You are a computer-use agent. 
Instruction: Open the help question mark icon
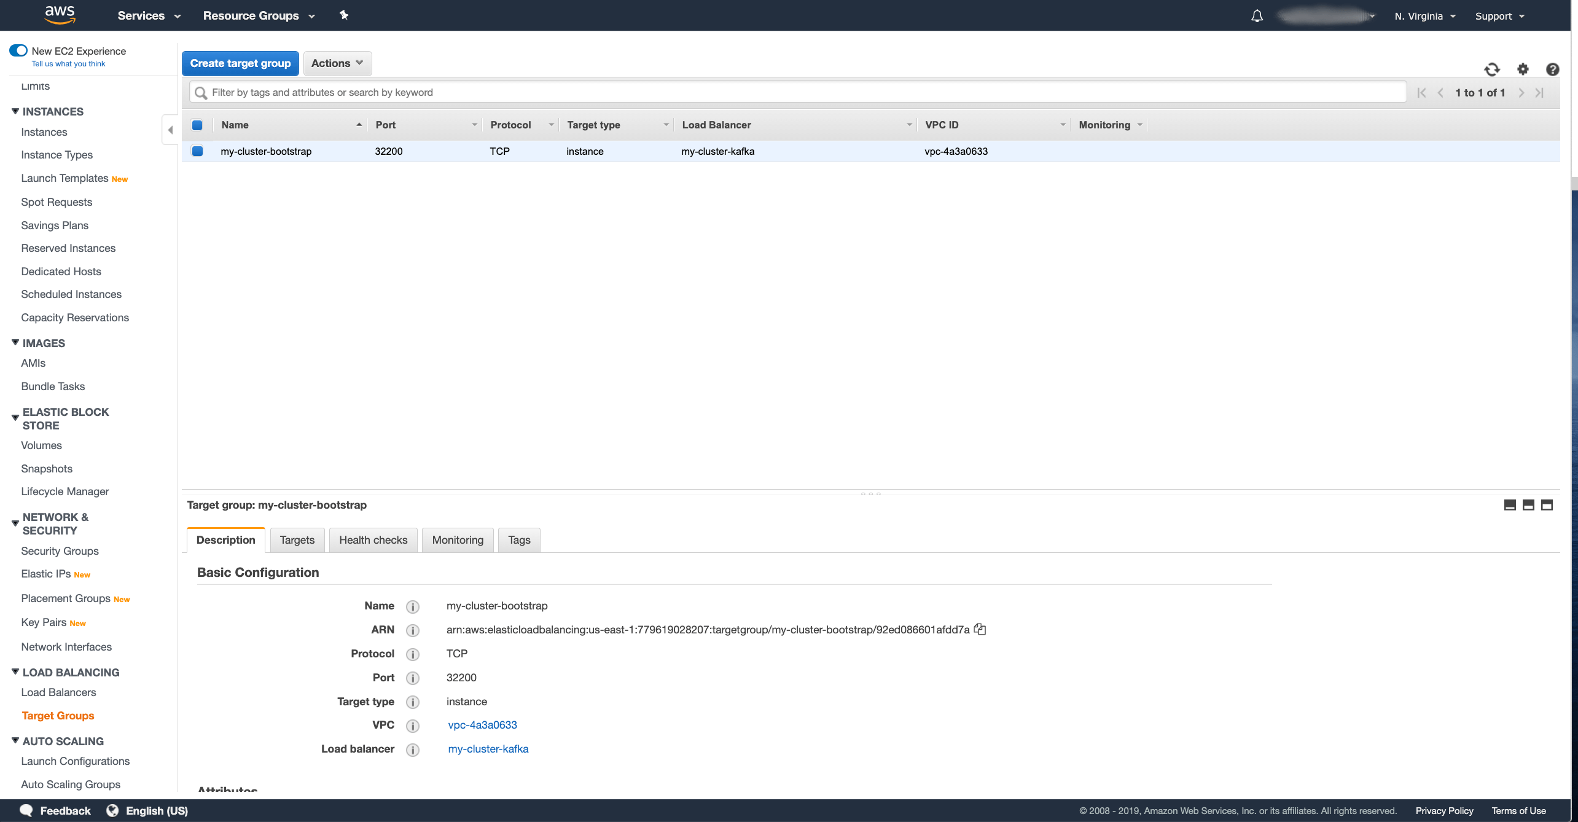click(x=1553, y=69)
